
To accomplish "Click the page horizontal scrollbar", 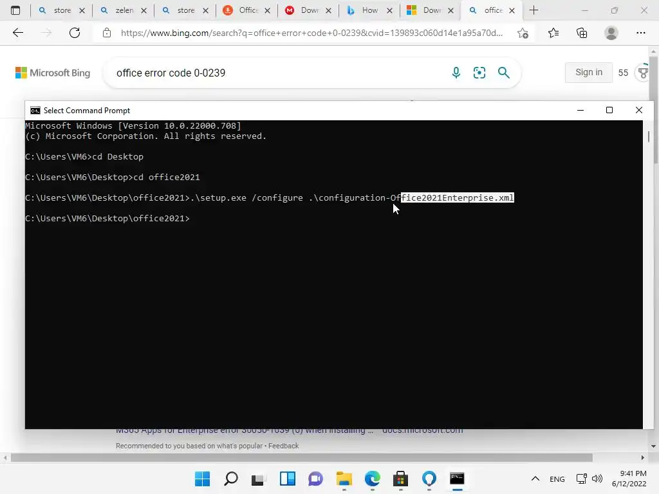I will (301, 457).
